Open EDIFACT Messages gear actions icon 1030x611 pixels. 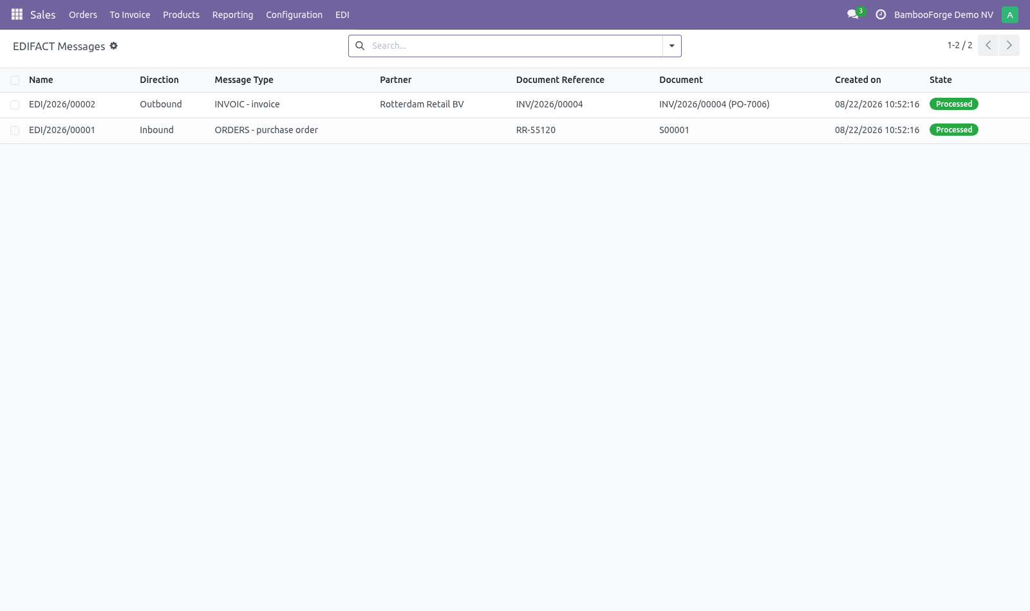click(114, 46)
